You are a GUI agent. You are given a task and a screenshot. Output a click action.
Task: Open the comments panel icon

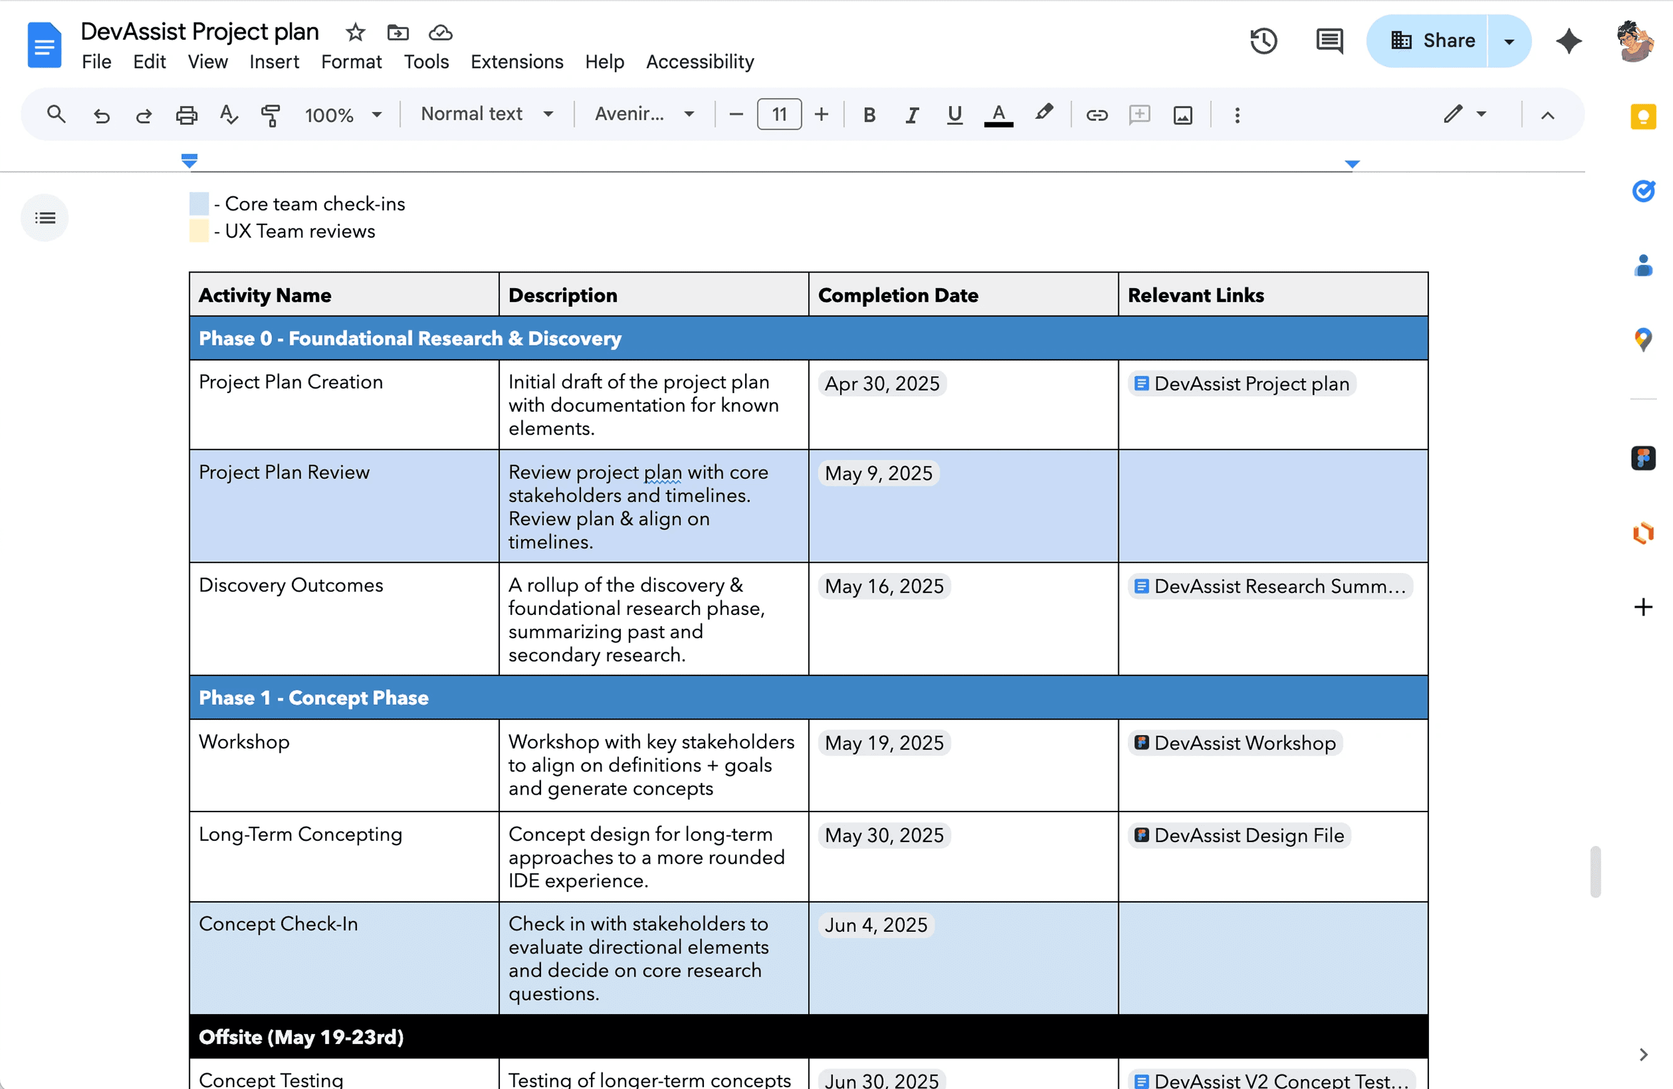pos(1329,41)
